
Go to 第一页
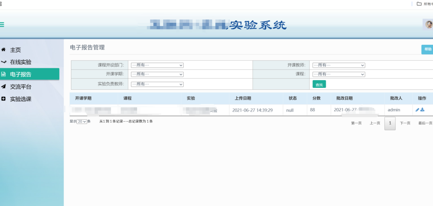tap(356, 123)
